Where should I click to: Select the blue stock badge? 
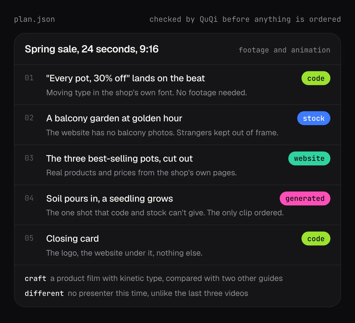point(314,118)
